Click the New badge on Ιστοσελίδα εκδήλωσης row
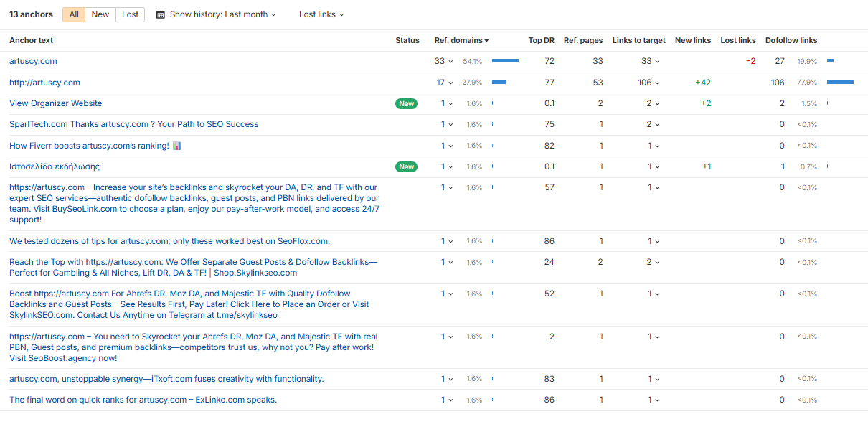 click(x=407, y=166)
